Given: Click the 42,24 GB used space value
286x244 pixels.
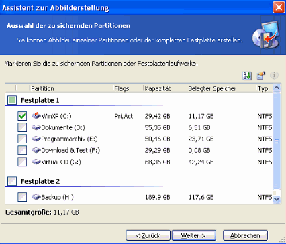Looking at the screenshot, I should 201,162.
